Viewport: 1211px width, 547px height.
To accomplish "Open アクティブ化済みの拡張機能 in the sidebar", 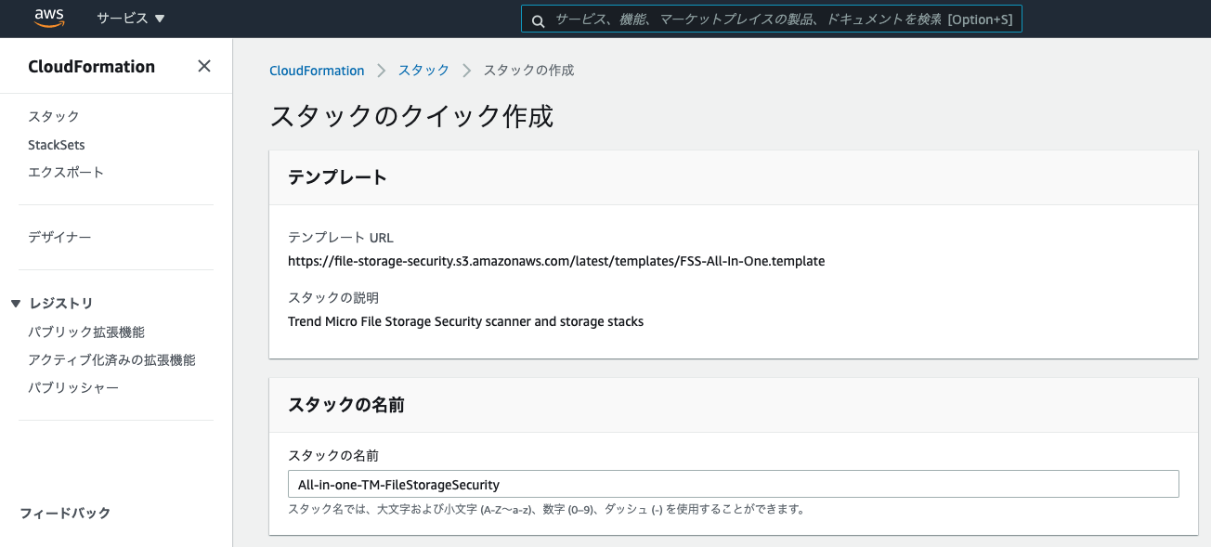I will point(111,359).
